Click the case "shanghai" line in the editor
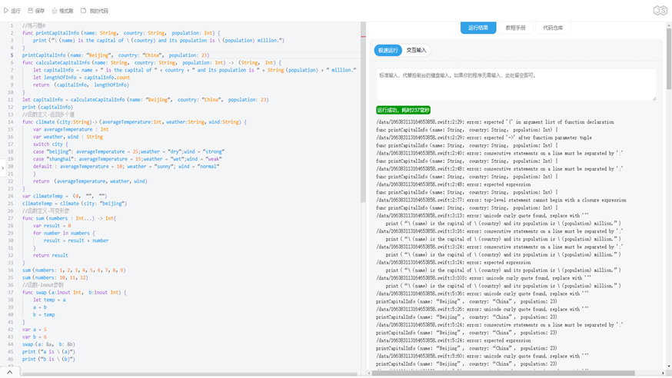Viewport: 672px width, 378px height. click(127, 159)
